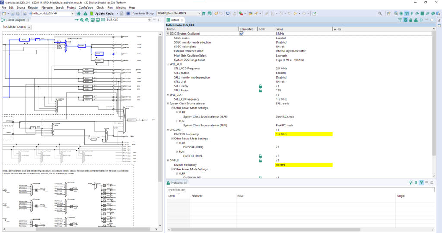Open the Functional Group BOARD_BootClockRUN dropdown

[179, 13]
